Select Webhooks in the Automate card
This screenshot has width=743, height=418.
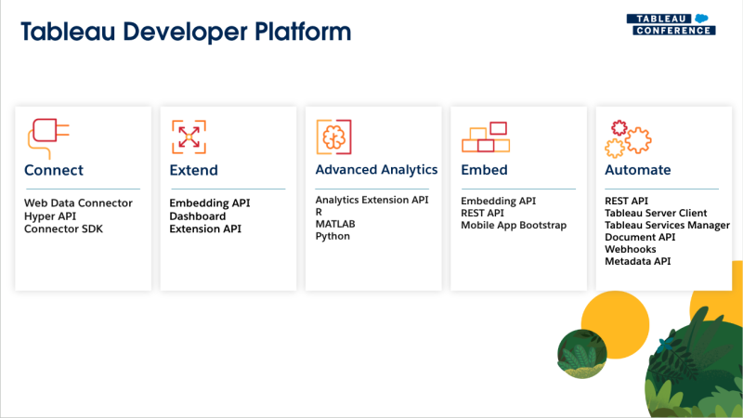pyautogui.click(x=631, y=249)
